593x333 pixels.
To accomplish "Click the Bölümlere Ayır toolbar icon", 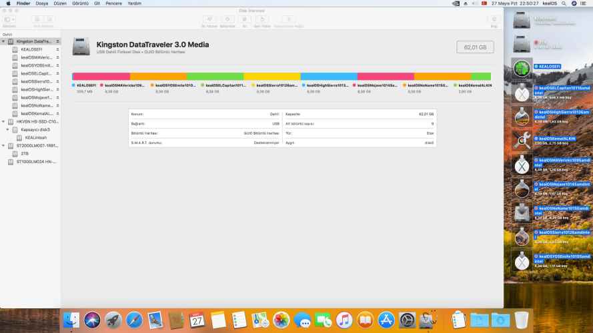I will 227,20.
